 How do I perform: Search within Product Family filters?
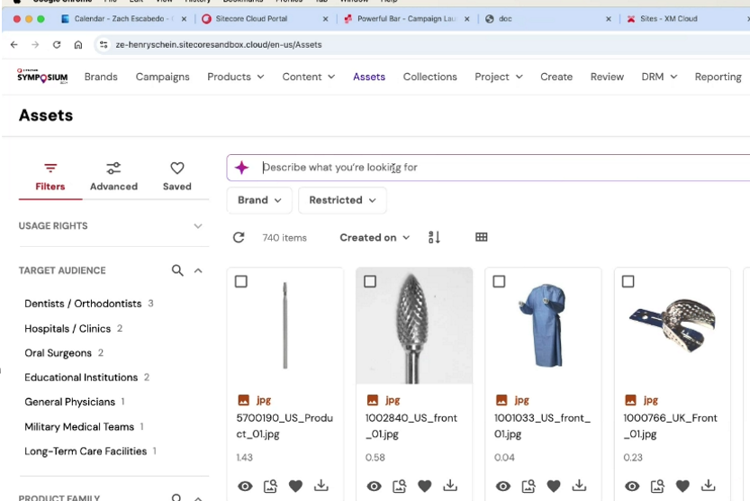176,497
